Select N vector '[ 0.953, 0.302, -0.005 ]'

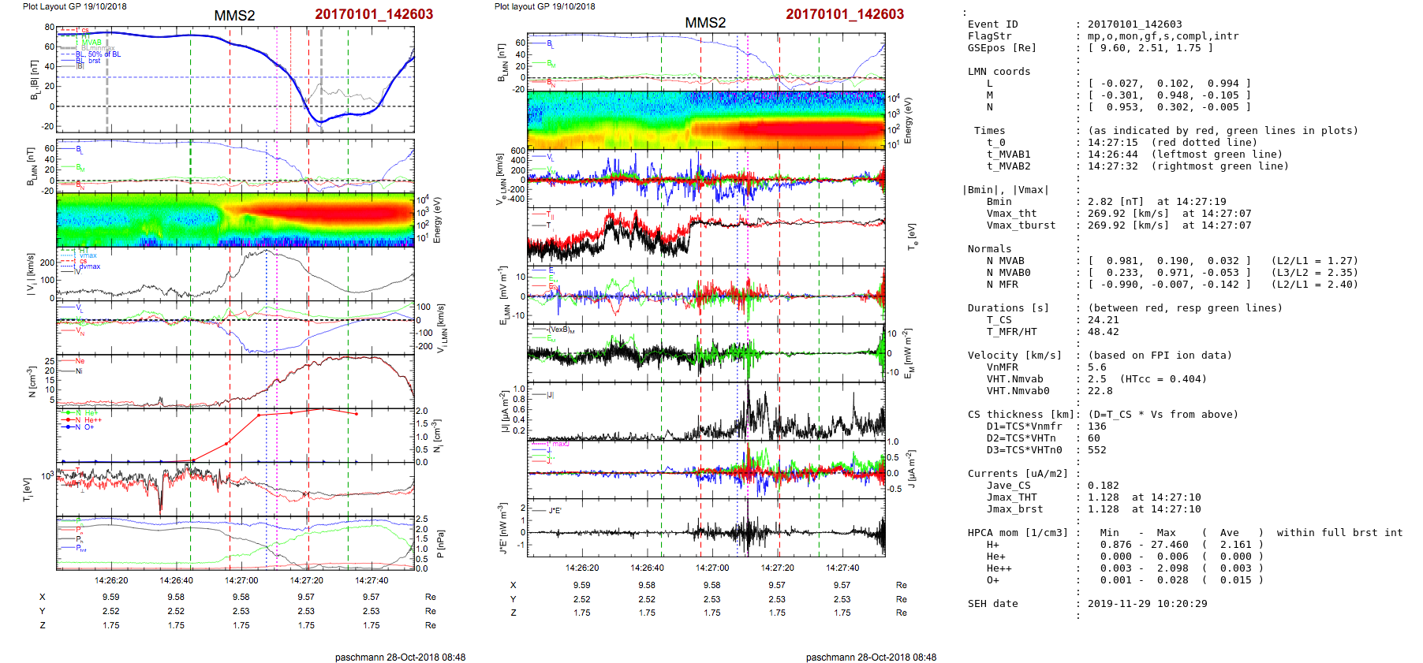(x=1169, y=107)
